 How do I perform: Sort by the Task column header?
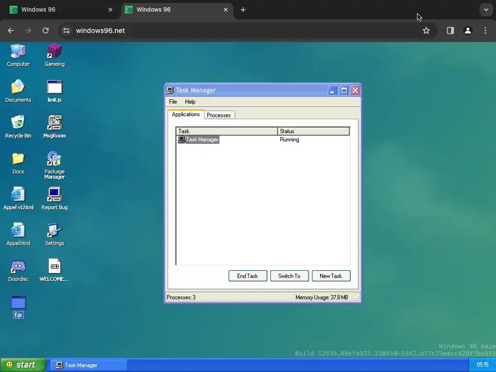[227, 131]
